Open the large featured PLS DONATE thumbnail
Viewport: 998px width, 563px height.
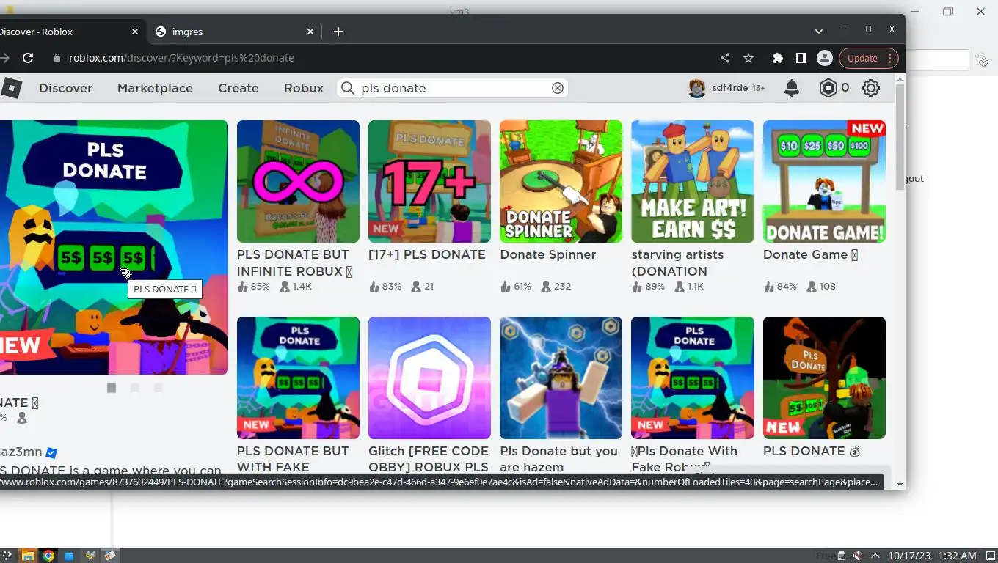(114, 247)
